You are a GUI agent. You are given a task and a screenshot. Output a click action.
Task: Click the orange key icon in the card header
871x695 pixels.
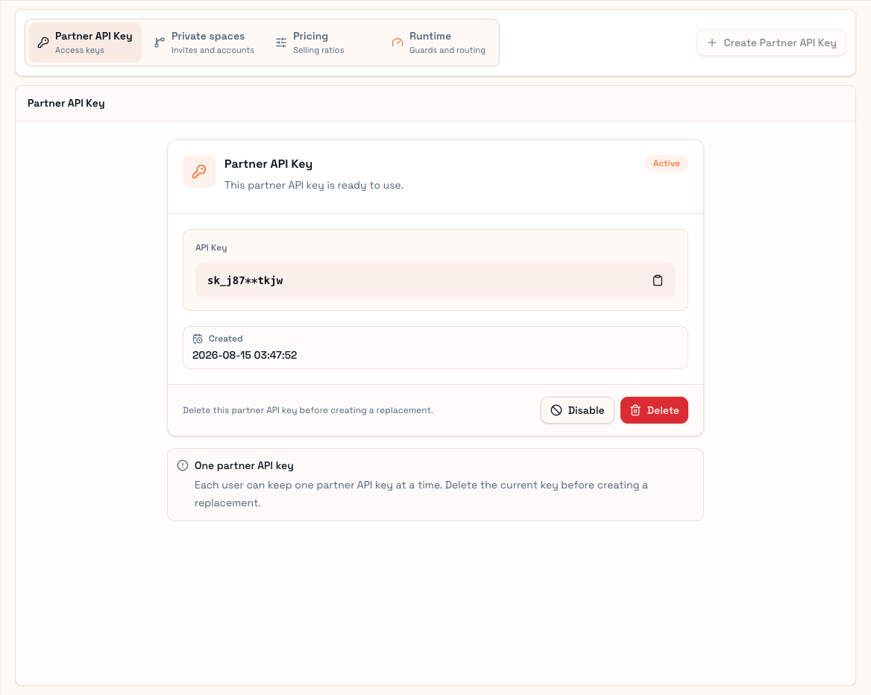pyautogui.click(x=199, y=172)
